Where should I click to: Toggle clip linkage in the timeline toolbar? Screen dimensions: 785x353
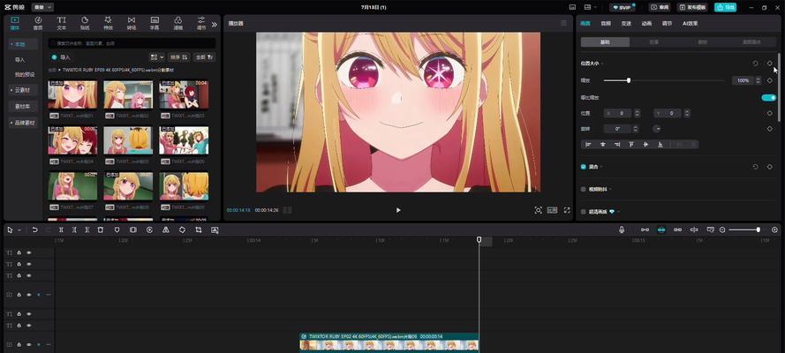click(677, 229)
